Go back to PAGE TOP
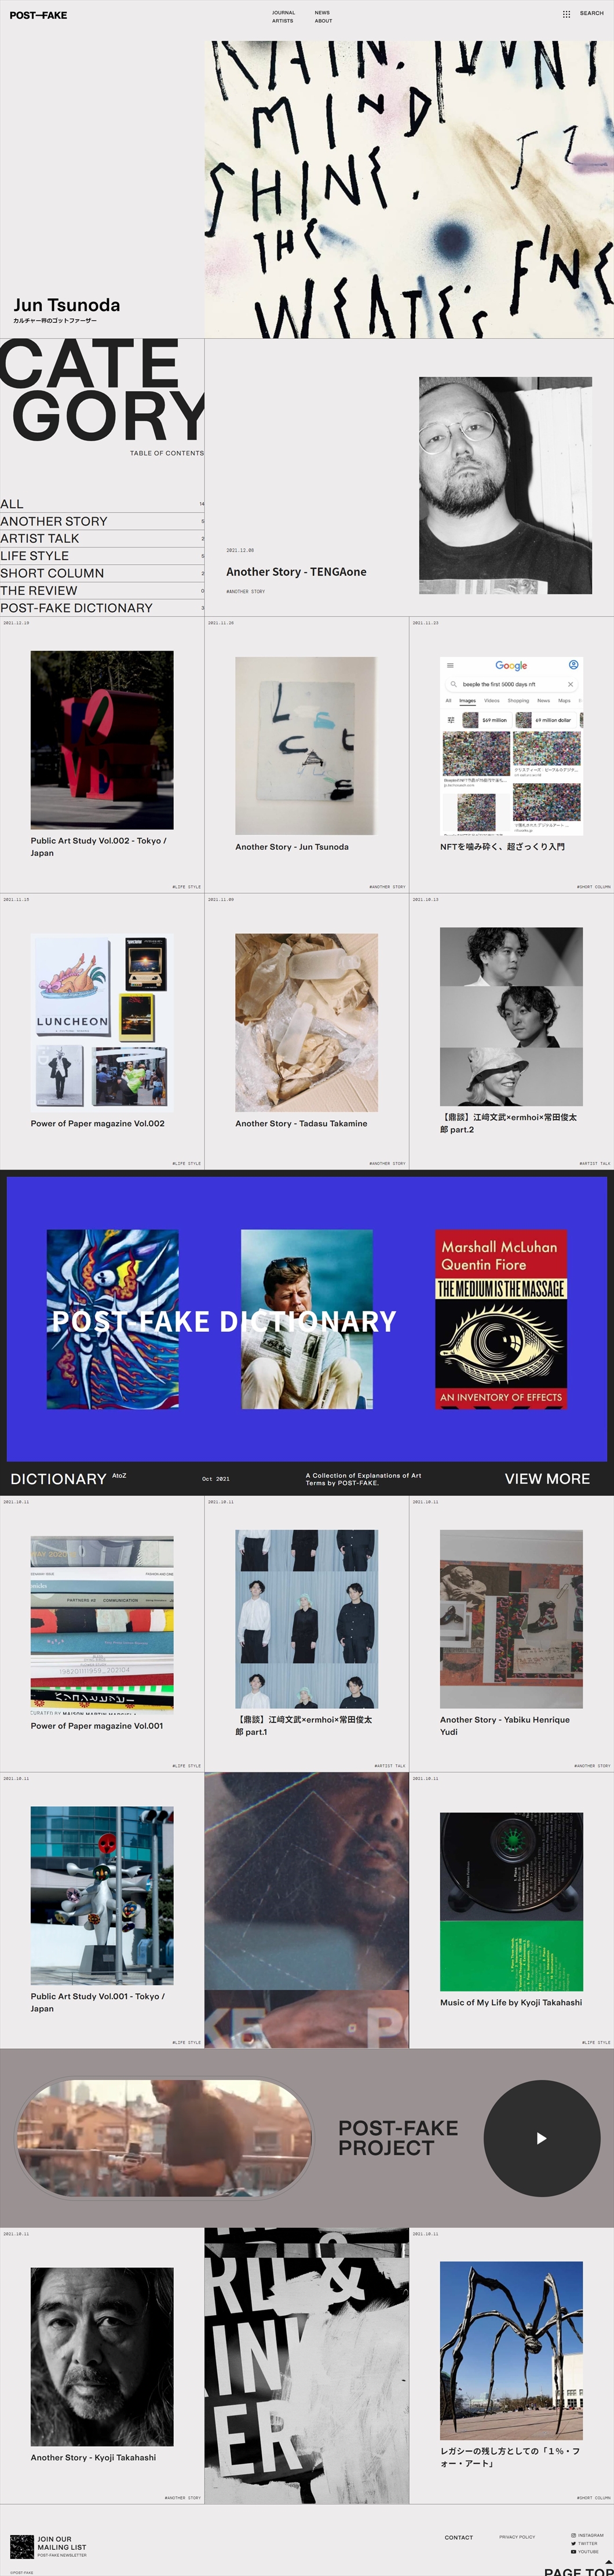 click(x=579, y=2571)
